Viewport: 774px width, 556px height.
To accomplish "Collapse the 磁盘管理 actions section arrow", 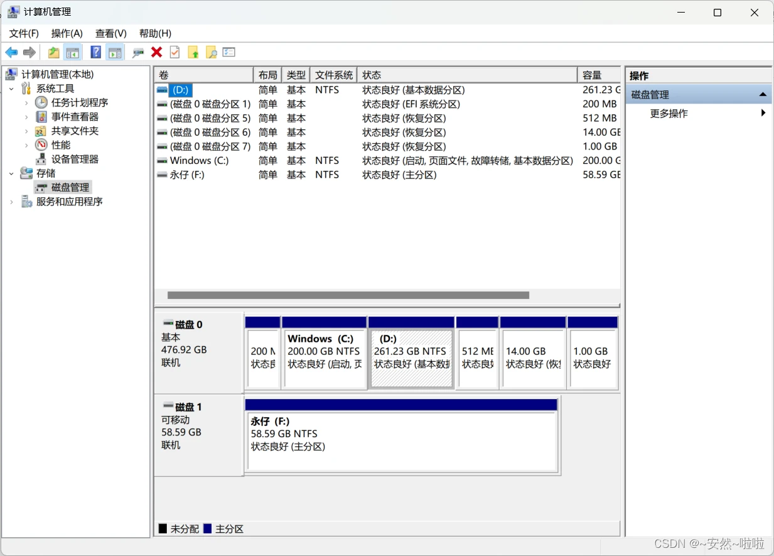I will point(763,95).
